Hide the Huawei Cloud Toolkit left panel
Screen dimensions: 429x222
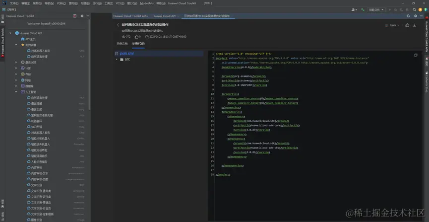[88, 16]
